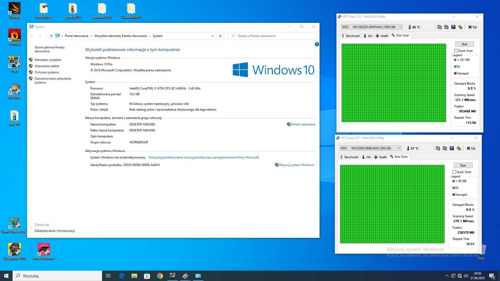Viewport: 500px width, 281px height.
Task: Open the Windows Start menu
Action: click(6, 276)
